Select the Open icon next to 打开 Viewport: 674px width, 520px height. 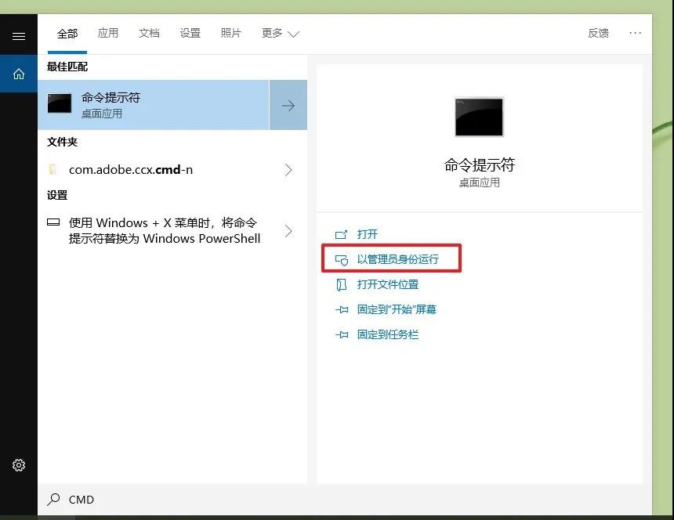[x=342, y=233]
